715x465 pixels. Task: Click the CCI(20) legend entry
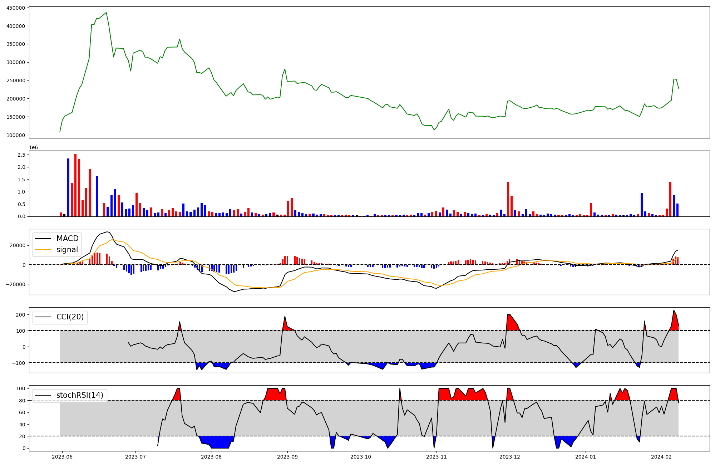point(70,317)
